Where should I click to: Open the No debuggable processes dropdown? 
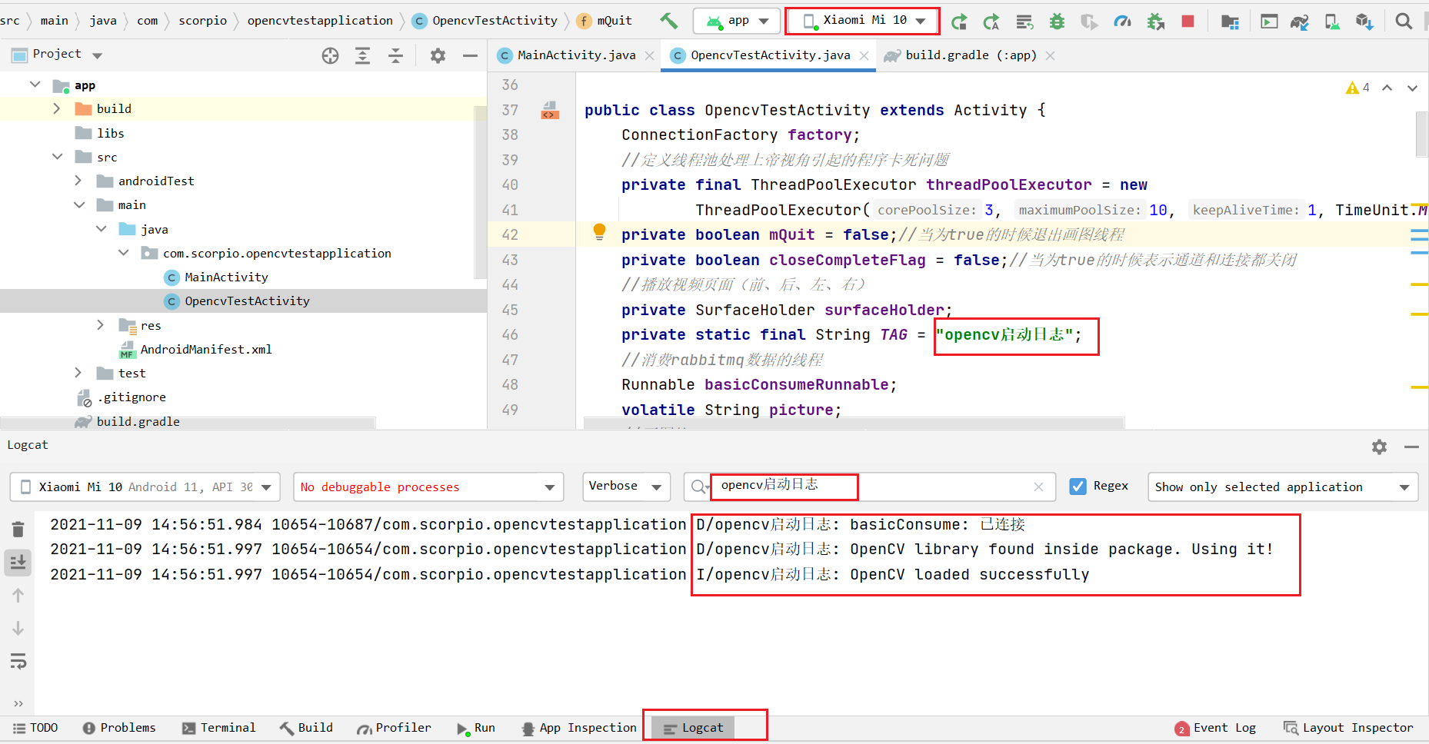[x=428, y=487]
